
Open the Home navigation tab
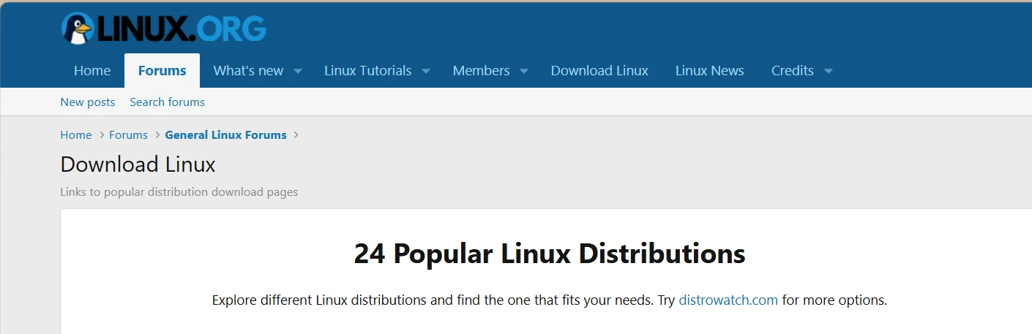point(92,71)
